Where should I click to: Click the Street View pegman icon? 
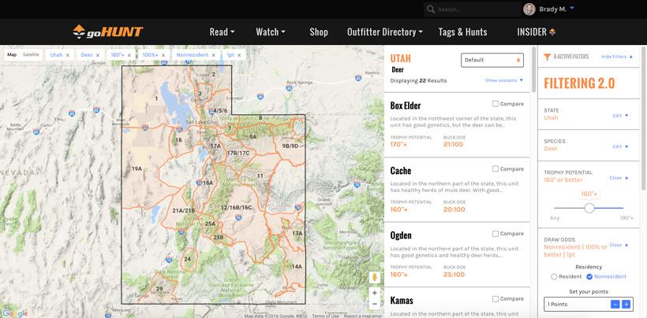(375, 277)
